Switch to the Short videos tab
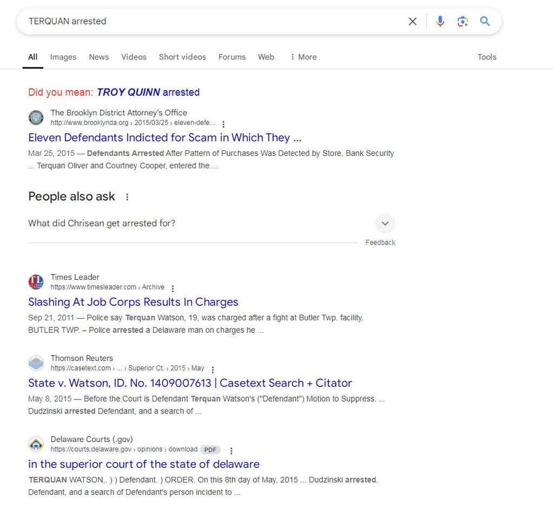Image resolution: width=554 pixels, height=505 pixels. (182, 57)
